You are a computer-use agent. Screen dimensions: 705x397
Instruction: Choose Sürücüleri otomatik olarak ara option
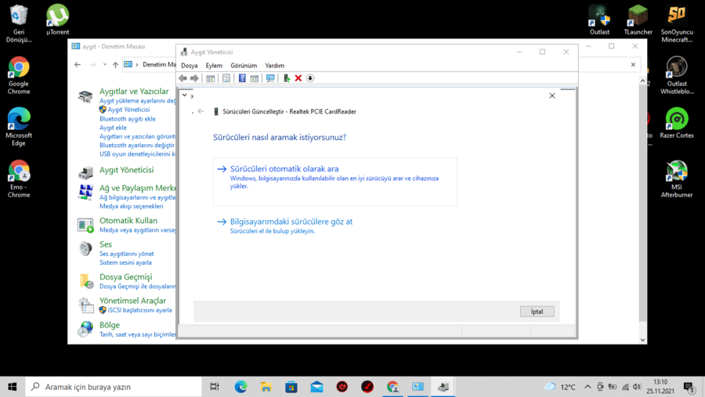tap(335, 182)
